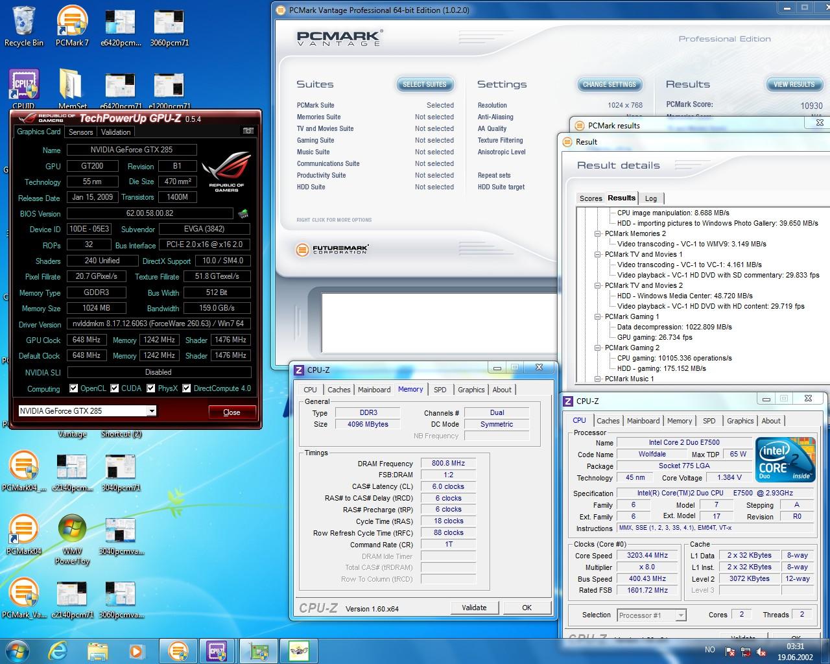Click Validate in CPU-Z memory window

click(x=474, y=608)
